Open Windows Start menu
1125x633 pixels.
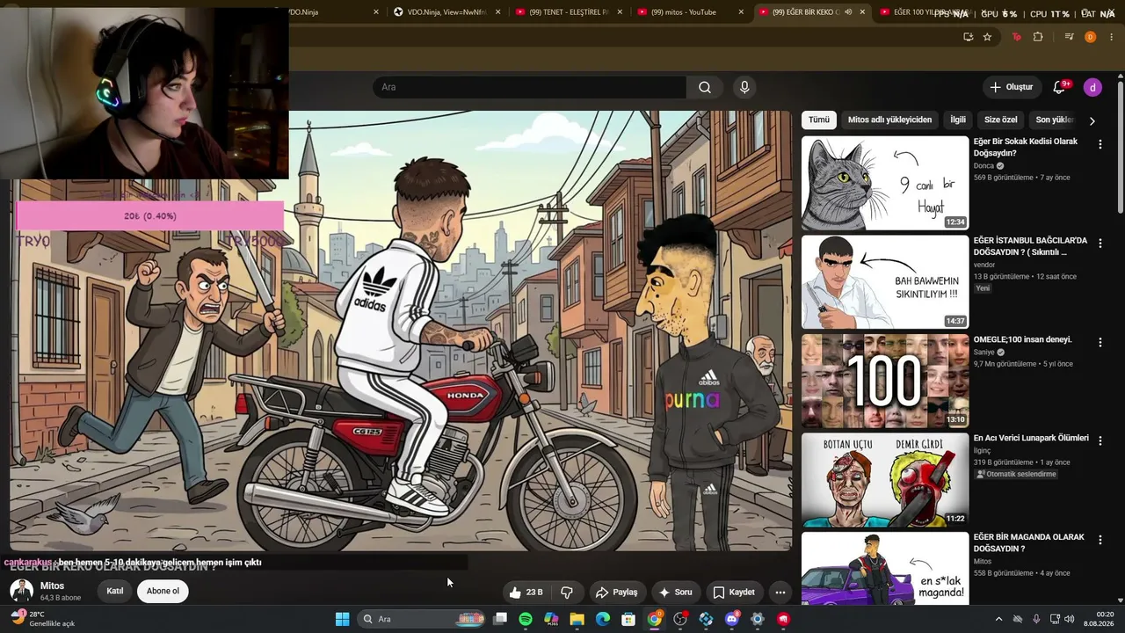pos(342,619)
